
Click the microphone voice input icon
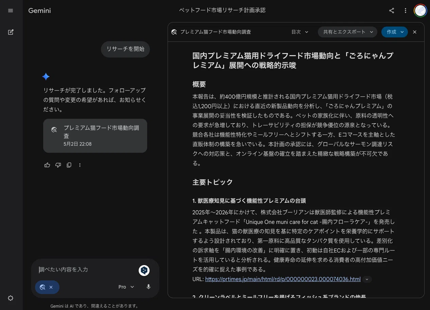(149, 287)
